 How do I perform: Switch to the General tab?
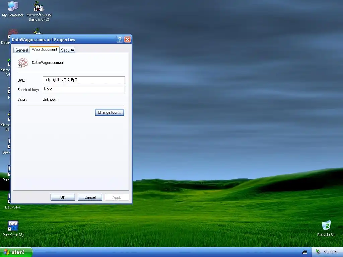tap(22, 50)
